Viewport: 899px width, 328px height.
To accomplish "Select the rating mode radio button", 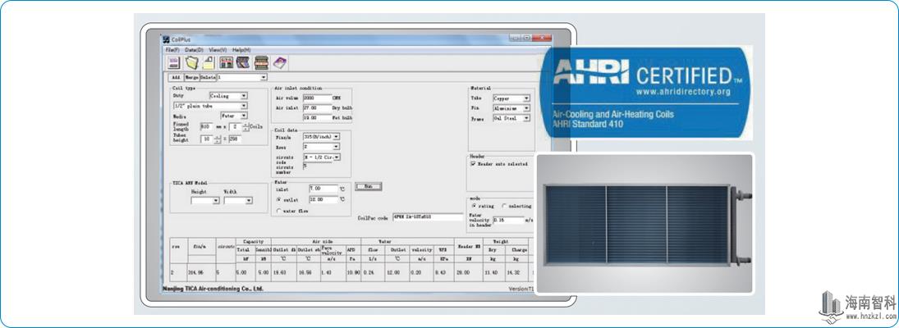I will (x=475, y=206).
